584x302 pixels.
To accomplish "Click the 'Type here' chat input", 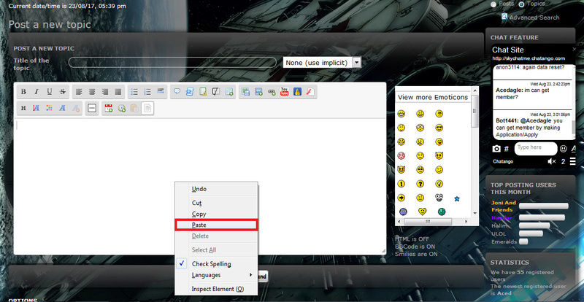I will click(x=536, y=148).
